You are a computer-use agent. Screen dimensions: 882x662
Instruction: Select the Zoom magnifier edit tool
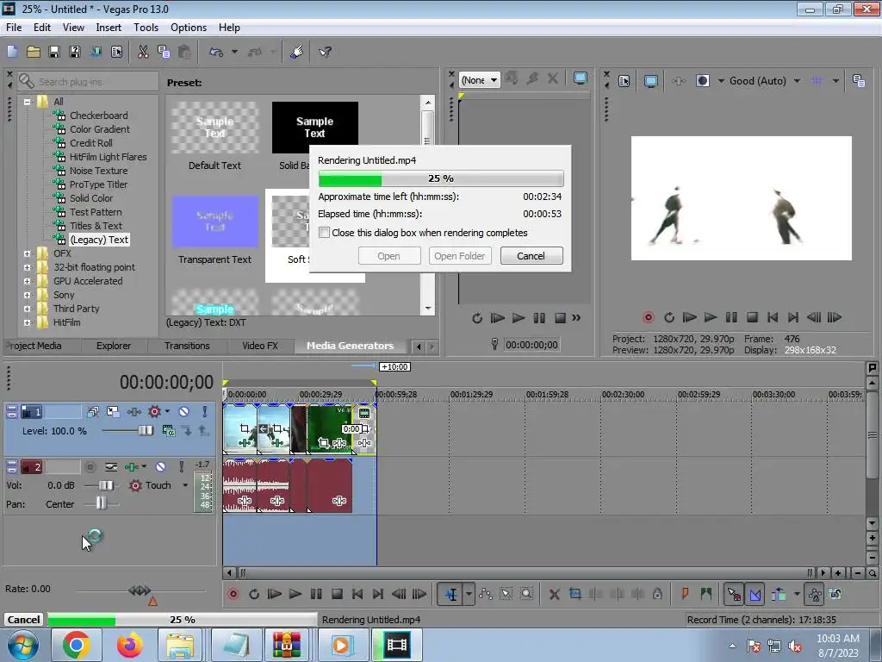[x=526, y=594]
